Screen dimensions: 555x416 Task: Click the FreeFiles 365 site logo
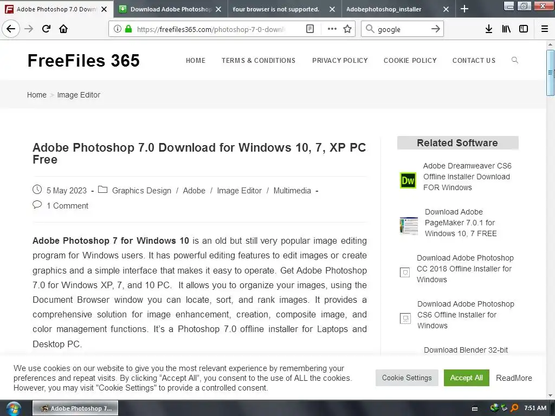[83, 61]
